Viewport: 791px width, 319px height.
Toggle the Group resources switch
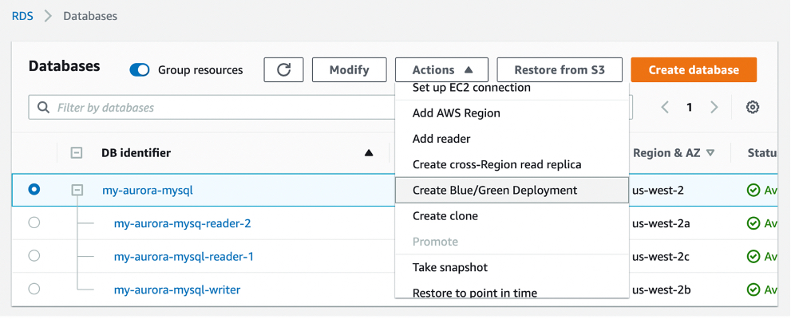pos(140,70)
